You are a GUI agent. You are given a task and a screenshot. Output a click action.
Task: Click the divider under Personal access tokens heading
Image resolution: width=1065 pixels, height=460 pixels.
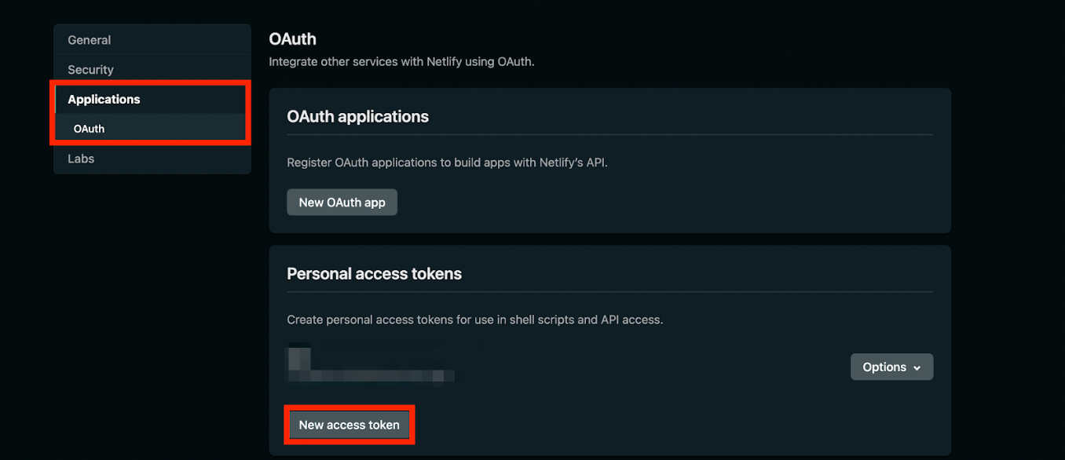609,292
